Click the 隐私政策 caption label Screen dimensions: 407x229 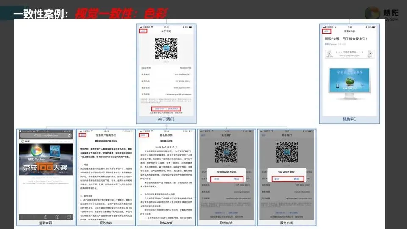[x=166, y=223]
